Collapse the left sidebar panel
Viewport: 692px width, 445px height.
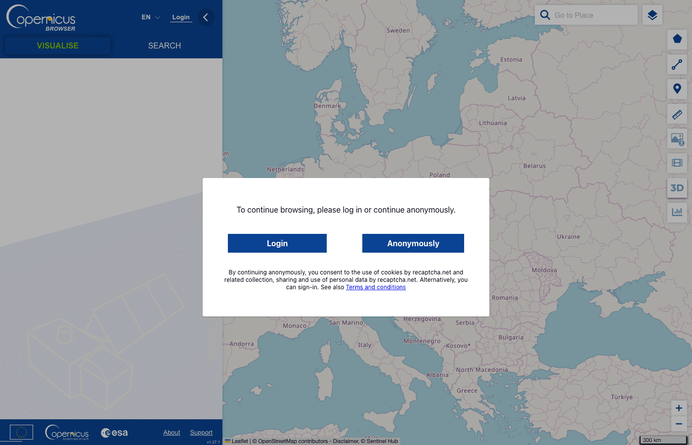point(206,17)
